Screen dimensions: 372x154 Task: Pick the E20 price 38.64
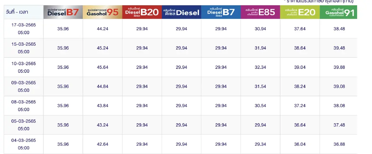click(300, 48)
